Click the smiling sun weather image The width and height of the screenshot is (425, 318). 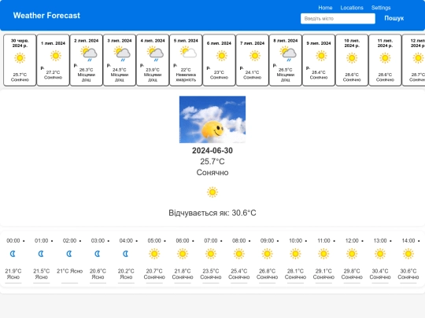(x=213, y=119)
